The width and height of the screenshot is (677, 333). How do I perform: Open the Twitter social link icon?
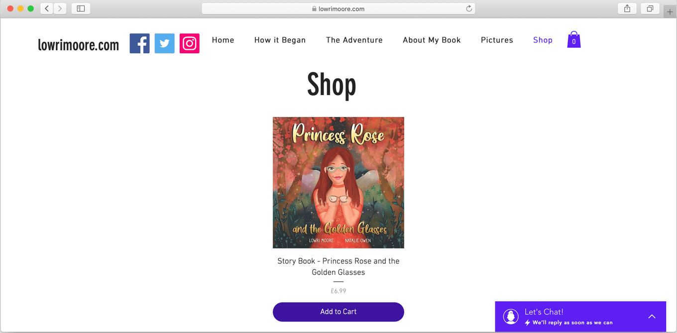[x=164, y=43]
